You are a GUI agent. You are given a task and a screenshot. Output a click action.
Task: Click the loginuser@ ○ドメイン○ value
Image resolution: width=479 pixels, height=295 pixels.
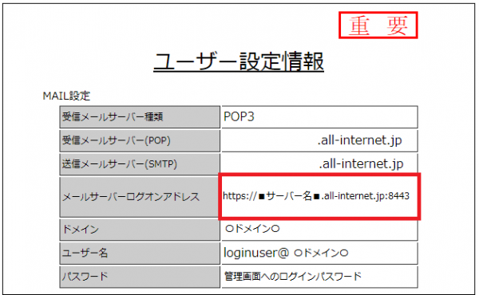(x=286, y=253)
